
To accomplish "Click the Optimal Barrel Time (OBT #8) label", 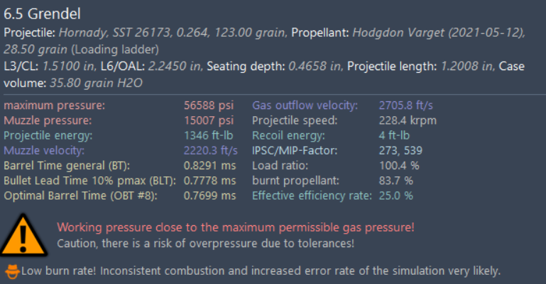I will coord(80,195).
